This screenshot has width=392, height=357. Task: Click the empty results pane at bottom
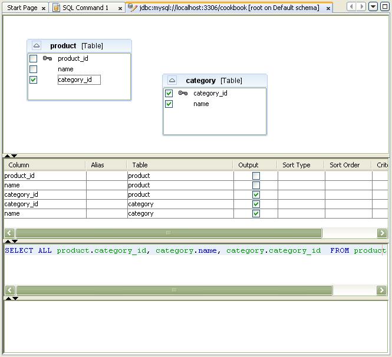196,327
